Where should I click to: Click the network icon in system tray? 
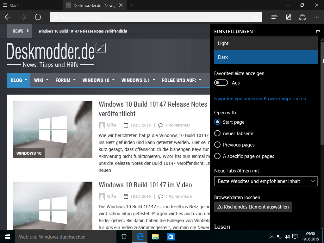(280, 237)
